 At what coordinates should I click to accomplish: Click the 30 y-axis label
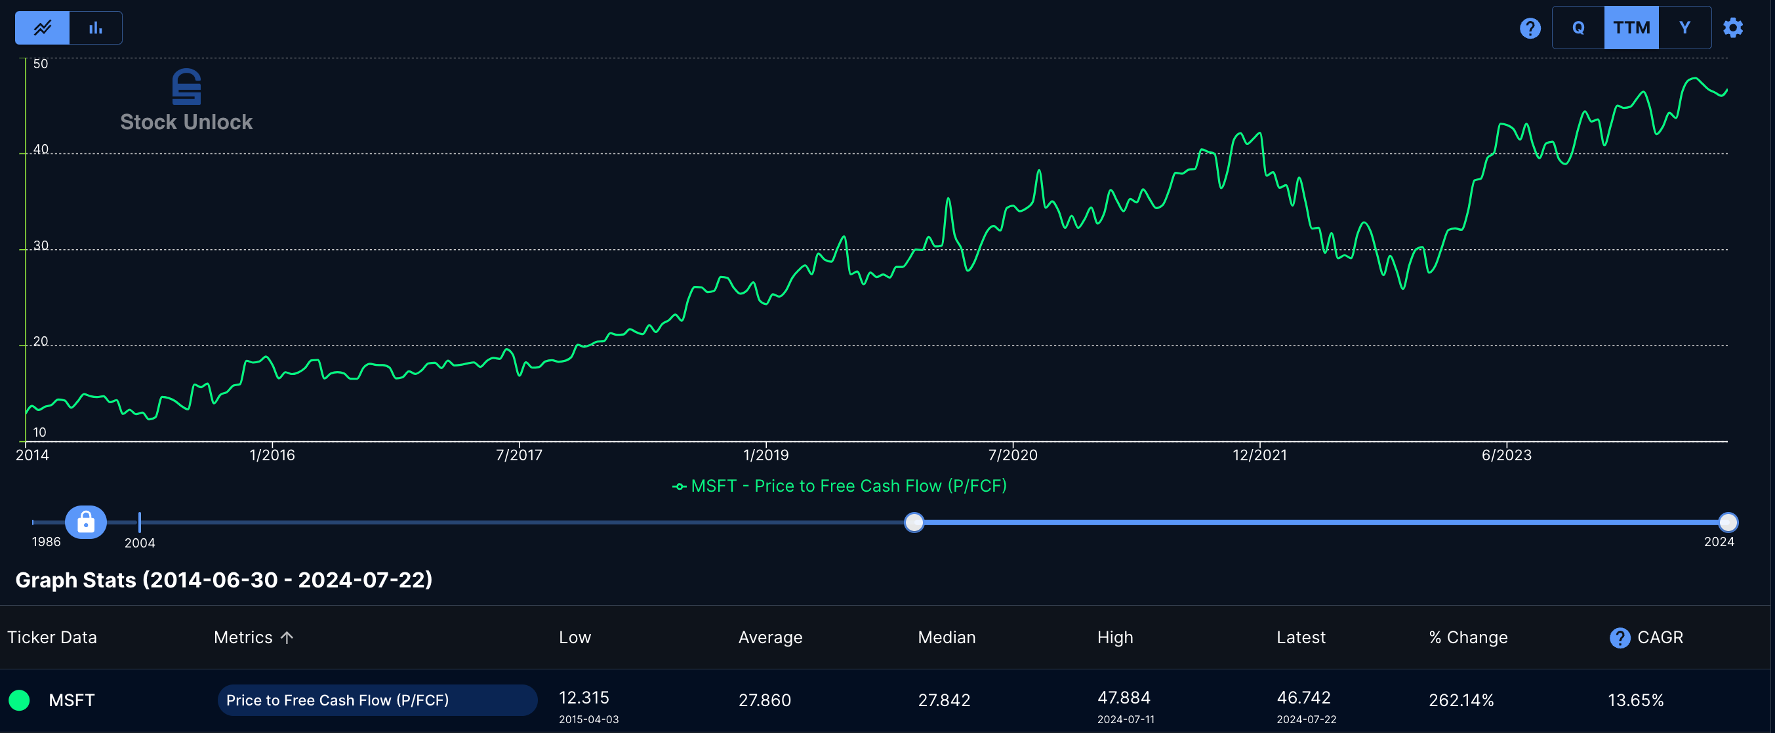pos(41,245)
